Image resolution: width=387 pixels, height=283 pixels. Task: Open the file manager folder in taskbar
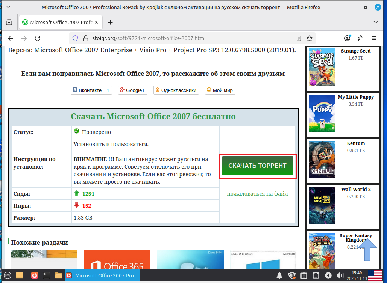[59, 275]
